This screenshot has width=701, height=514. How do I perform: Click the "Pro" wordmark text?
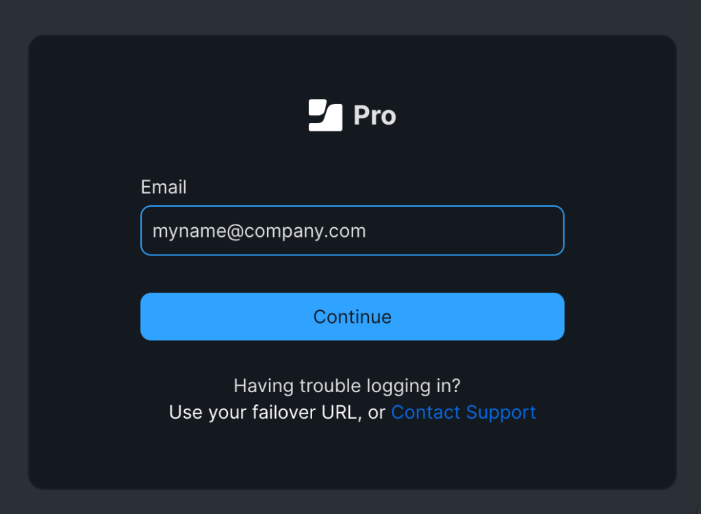tap(374, 116)
